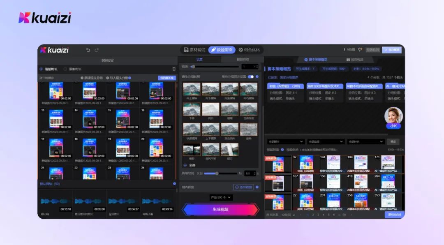Viewport: 444px width, 245px height.
Task: Switch to the 预览视频 tab
Action: [354, 60]
